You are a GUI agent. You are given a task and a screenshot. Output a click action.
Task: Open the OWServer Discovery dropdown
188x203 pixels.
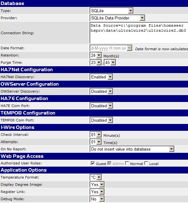point(101,91)
